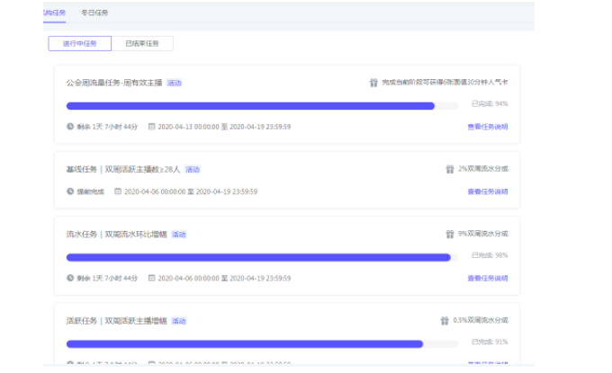Image resolution: width=612 pixels, height=373 pixels.
Task: Open 查看任务说明 for 公会周流量任务
Action: point(487,127)
